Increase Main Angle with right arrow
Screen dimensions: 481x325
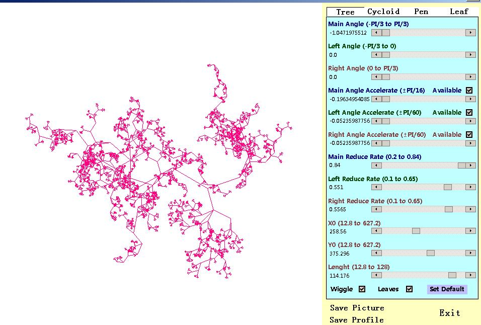coord(470,33)
